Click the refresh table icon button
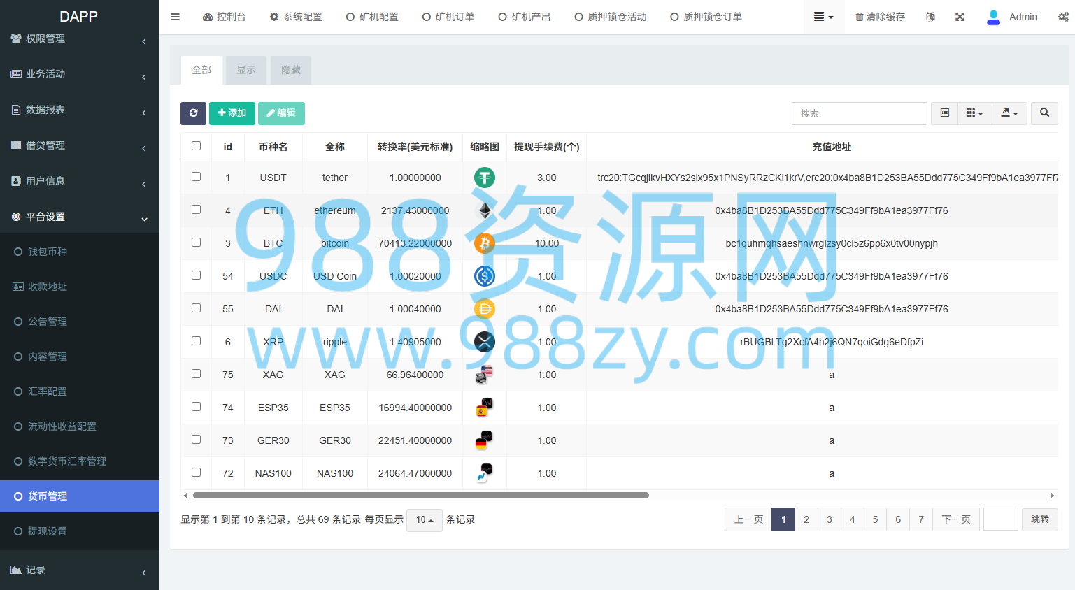1075x590 pixels. point(193,113)
